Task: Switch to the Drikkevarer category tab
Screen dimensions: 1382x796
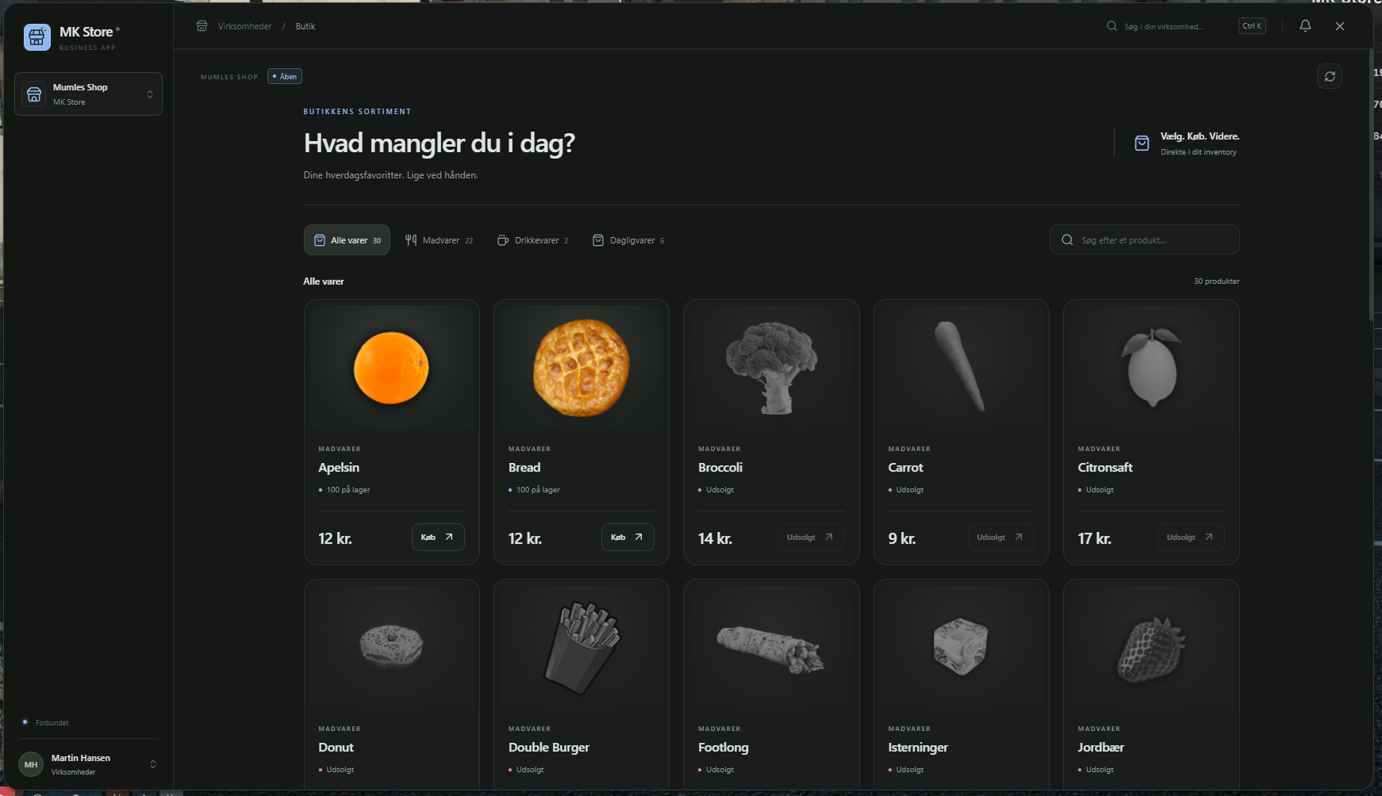Action: click(532, 240)
